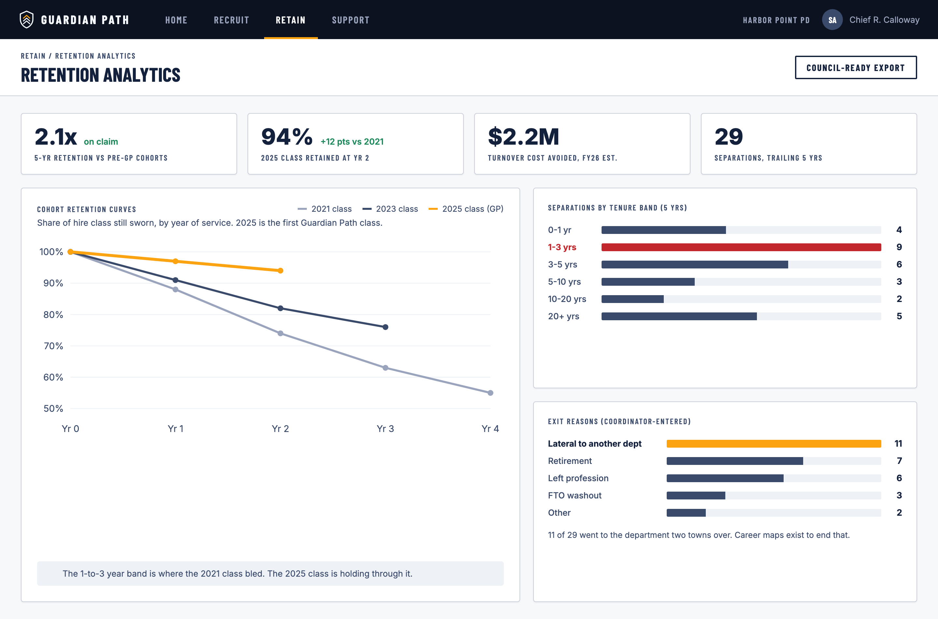Click the 2021 class Yr 1 data point
Screen dimensions: 938x619
point(175,289)
